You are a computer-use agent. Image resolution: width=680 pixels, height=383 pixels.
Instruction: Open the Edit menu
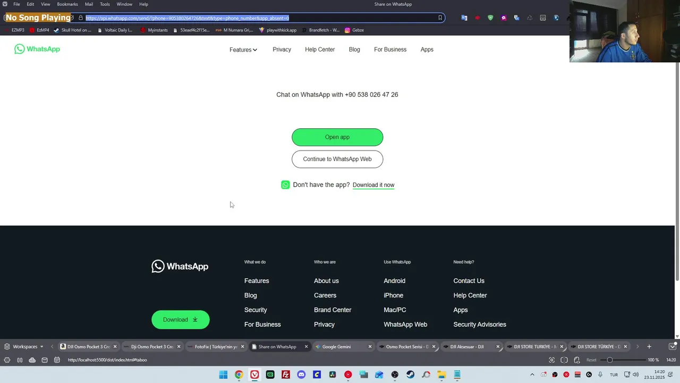[x=30, y=4]
